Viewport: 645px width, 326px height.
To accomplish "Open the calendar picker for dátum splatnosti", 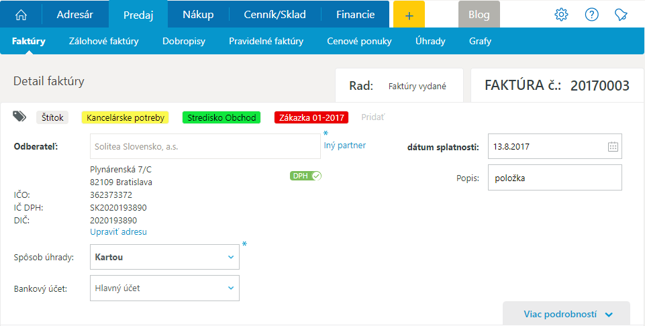I will coord(612,146).
